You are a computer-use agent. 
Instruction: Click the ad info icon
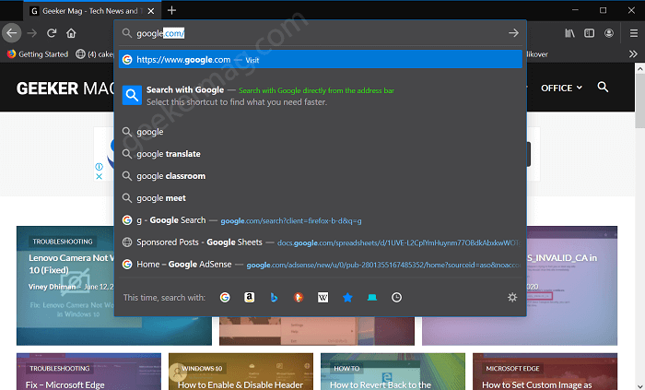click(99, 167)
